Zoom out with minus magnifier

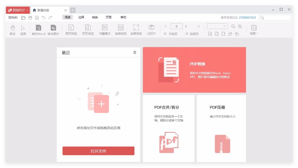pyautogui.click(x=233, y=26)
